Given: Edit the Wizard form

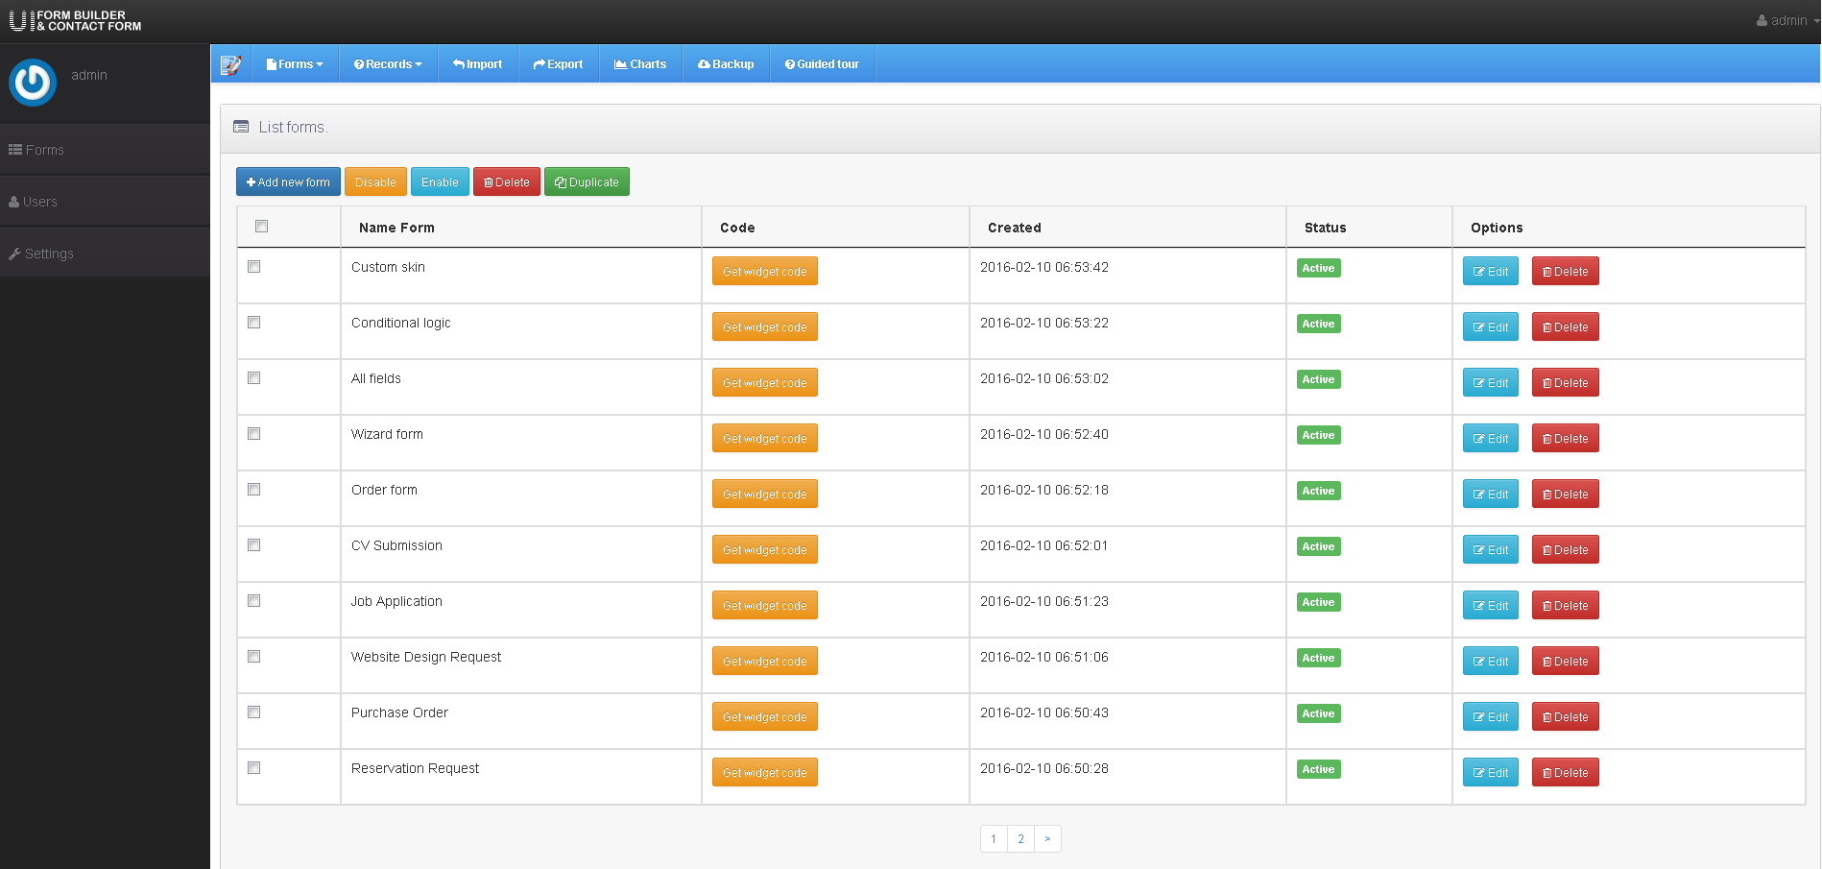Looking at the screenshot, I should pyautogui.click(x=1491, y=439).
